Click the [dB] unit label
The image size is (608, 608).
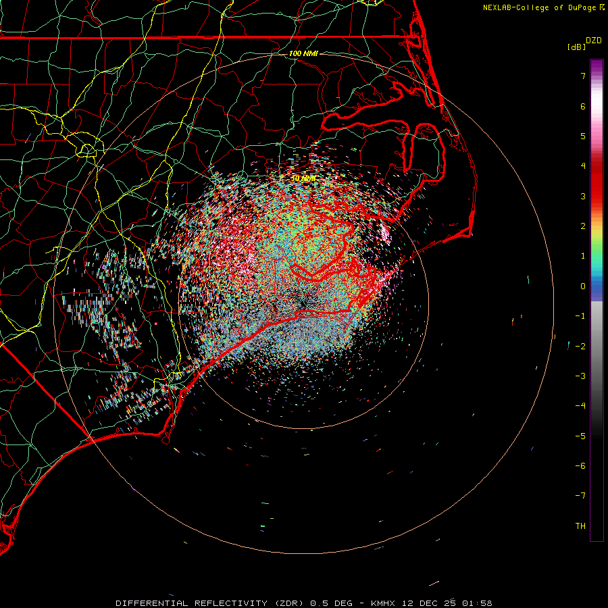577,47
